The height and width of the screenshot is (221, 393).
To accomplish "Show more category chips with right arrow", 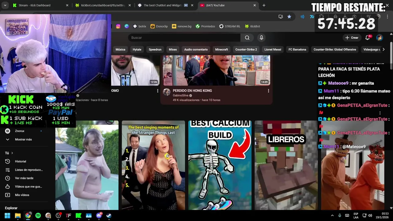I will 383,49.
